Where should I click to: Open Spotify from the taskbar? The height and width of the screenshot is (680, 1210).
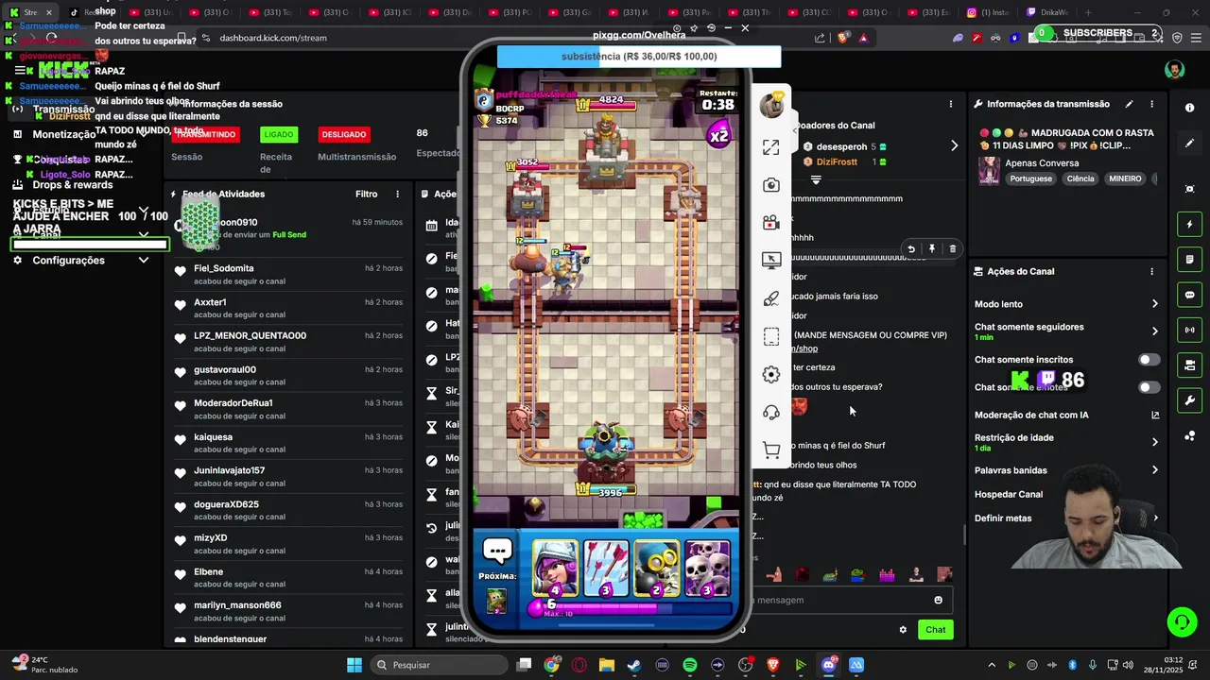pos(689,665)
